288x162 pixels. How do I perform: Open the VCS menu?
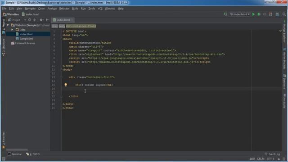pyautogui.click(x=100, y=9)
